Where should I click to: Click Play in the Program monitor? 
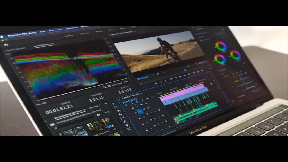pos(180,76)
